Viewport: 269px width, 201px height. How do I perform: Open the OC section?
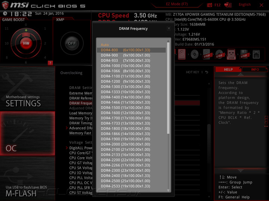(27, 134)
